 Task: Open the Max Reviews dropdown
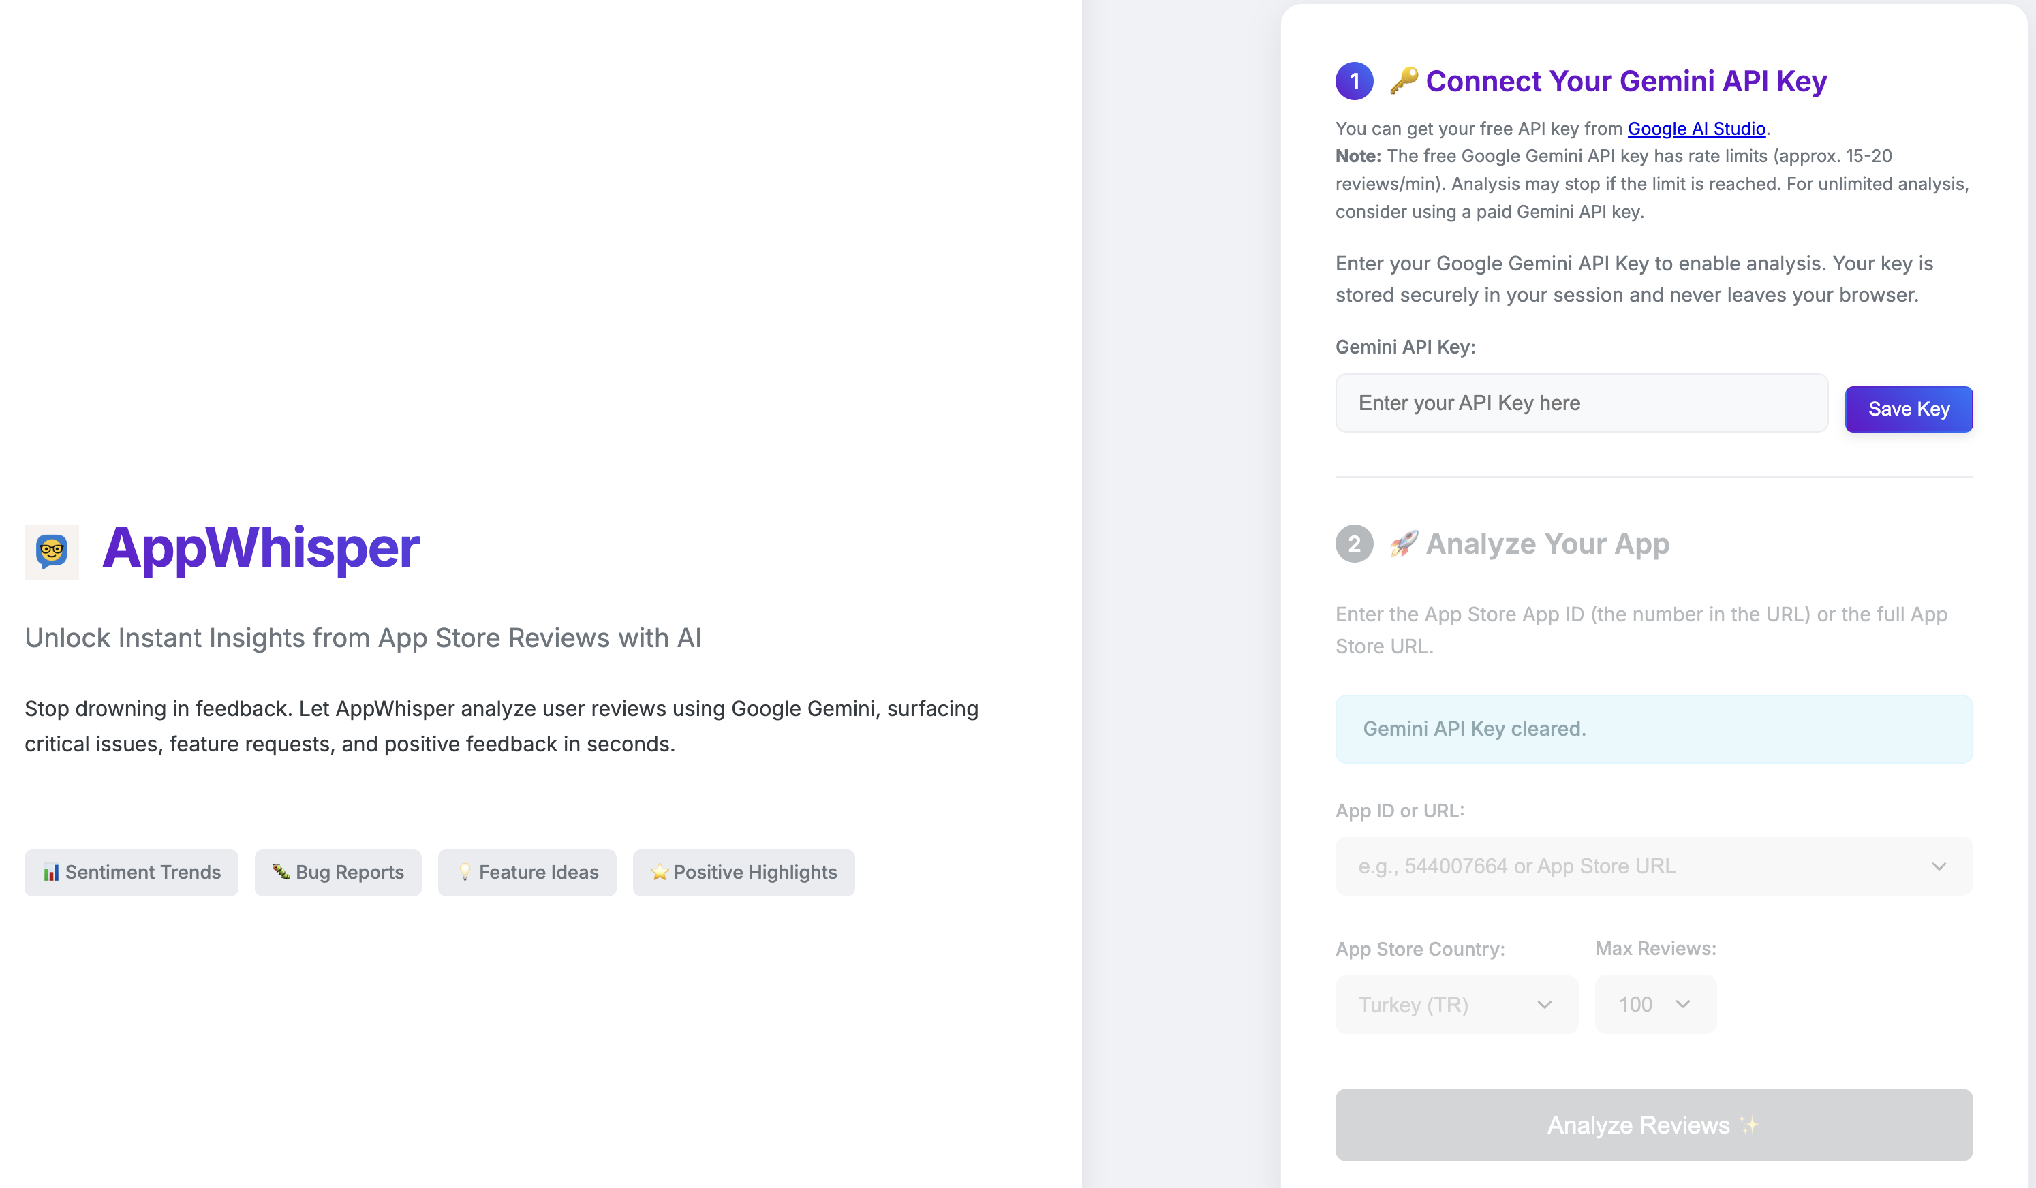pos(1654,1004)
